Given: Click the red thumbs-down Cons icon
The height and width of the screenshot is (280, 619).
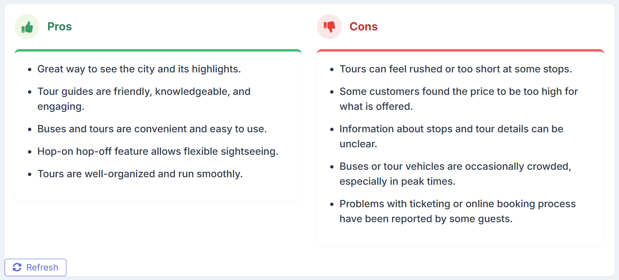Looking at the screenshot, I should (329, 27).
